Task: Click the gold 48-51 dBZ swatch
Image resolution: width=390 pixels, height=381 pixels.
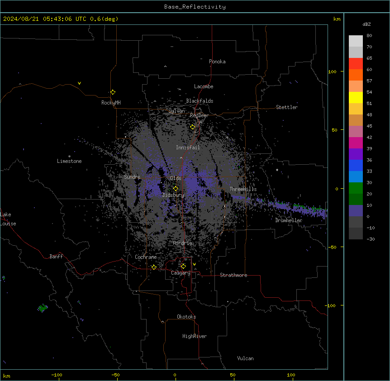Action: pos(356,109)
